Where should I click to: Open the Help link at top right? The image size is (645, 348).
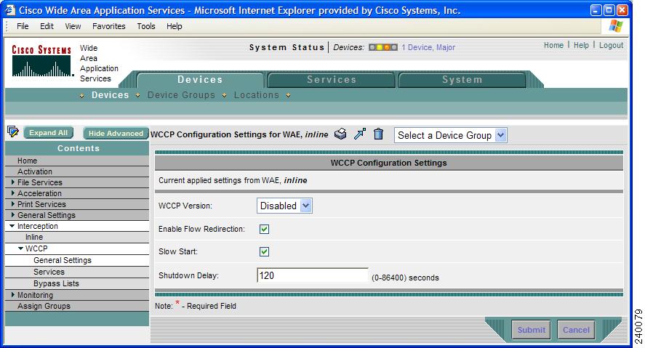click(x=581, y=45)
